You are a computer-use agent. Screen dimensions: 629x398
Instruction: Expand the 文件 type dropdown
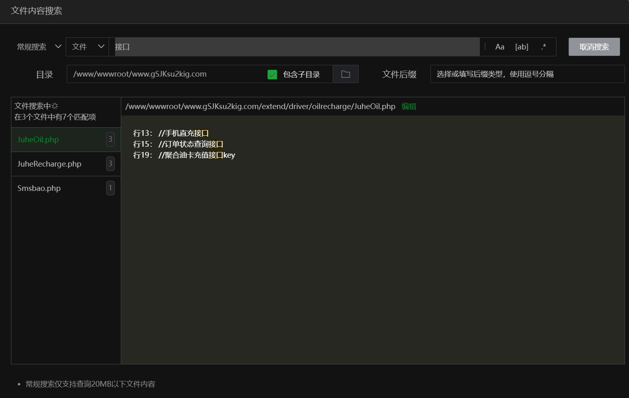tap(88, 47)
